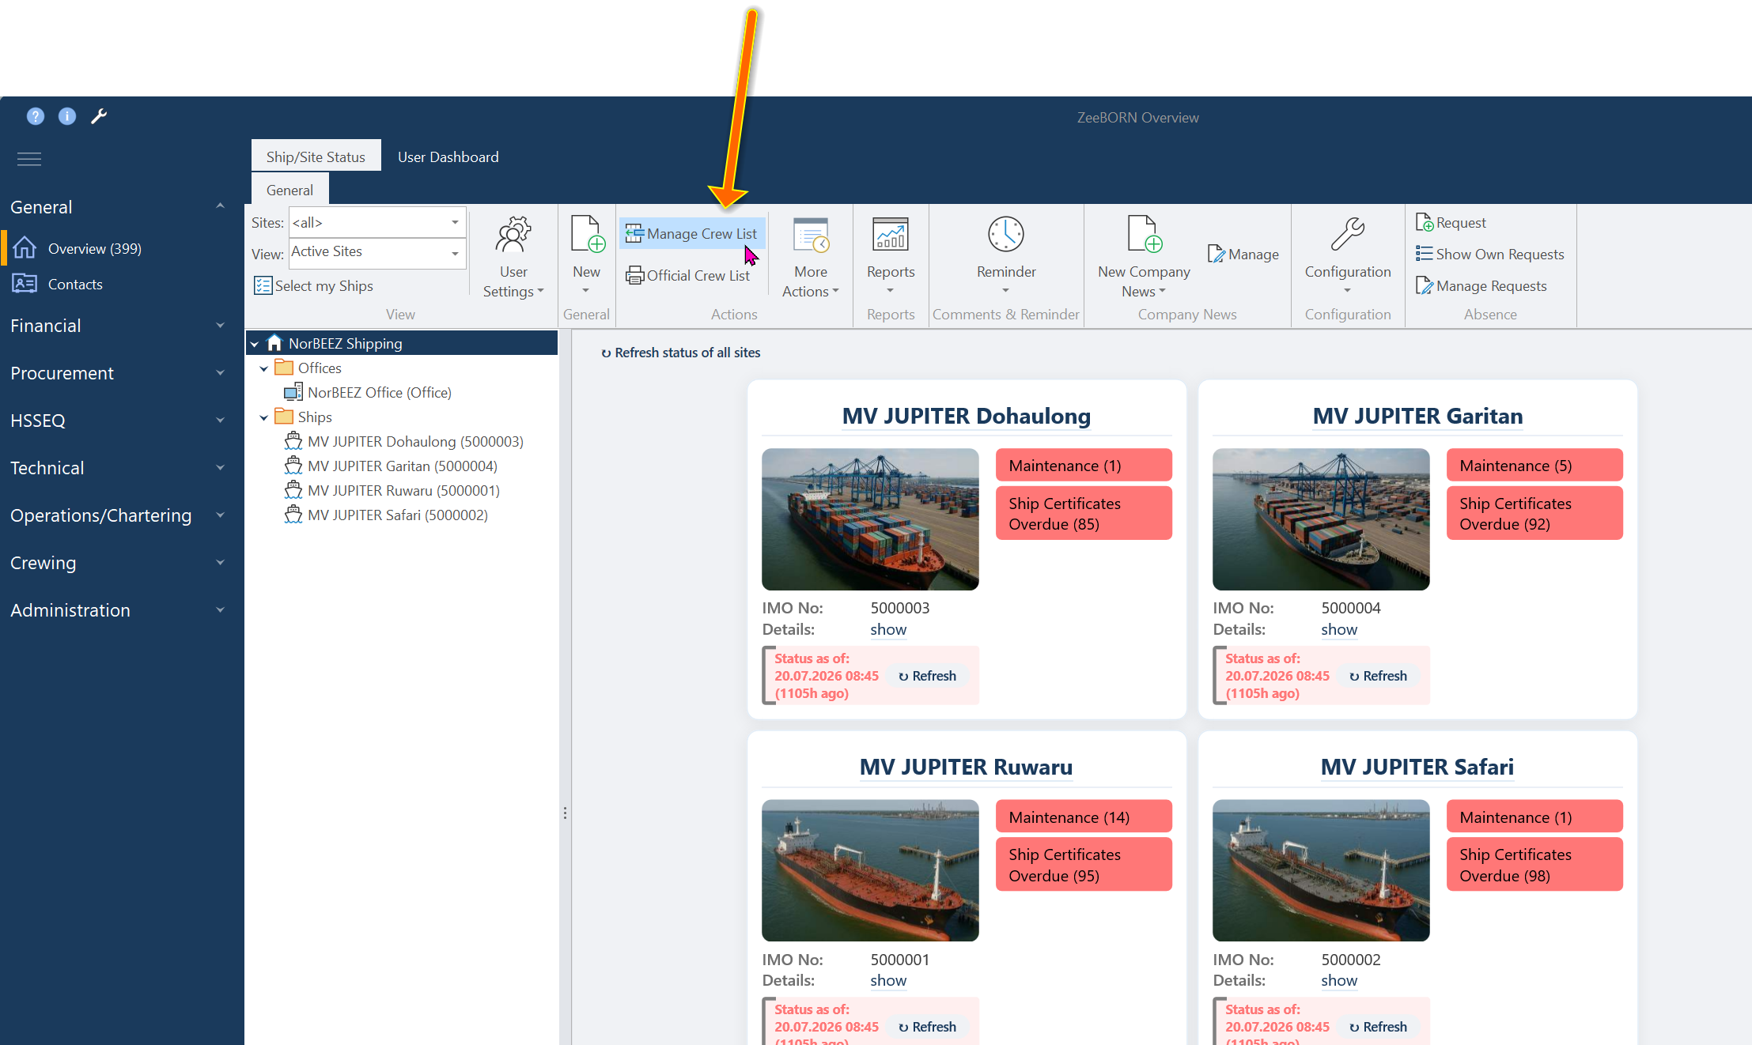1752x1045 pixels.
Task: Open Ship Certificates Overdue (85)
Action: click(x=1084, y=514)
